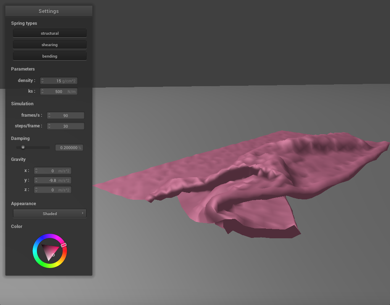Click the gravity y spinner arrows
The height and width of the screenshot is (305, 390).
pyautogui.click(x=37, y=180)
